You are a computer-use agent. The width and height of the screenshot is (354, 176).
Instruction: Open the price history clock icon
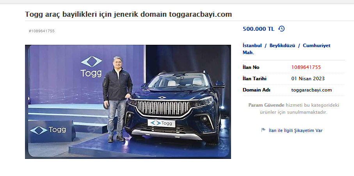click(281, 29)
